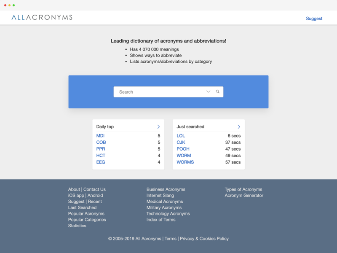Open Last Searched footer link

point(82,207)
